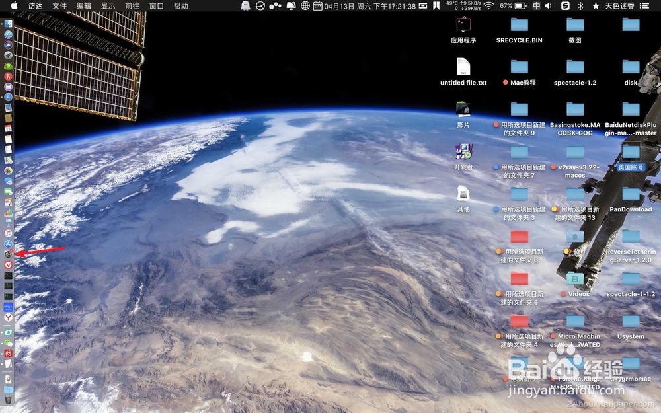The height and width of the screenshot is (413, 661).
Task: Select the Usystem folder
Action: (631, 320)
